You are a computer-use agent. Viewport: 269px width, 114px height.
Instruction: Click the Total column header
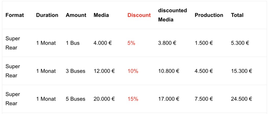coord(237,15)
